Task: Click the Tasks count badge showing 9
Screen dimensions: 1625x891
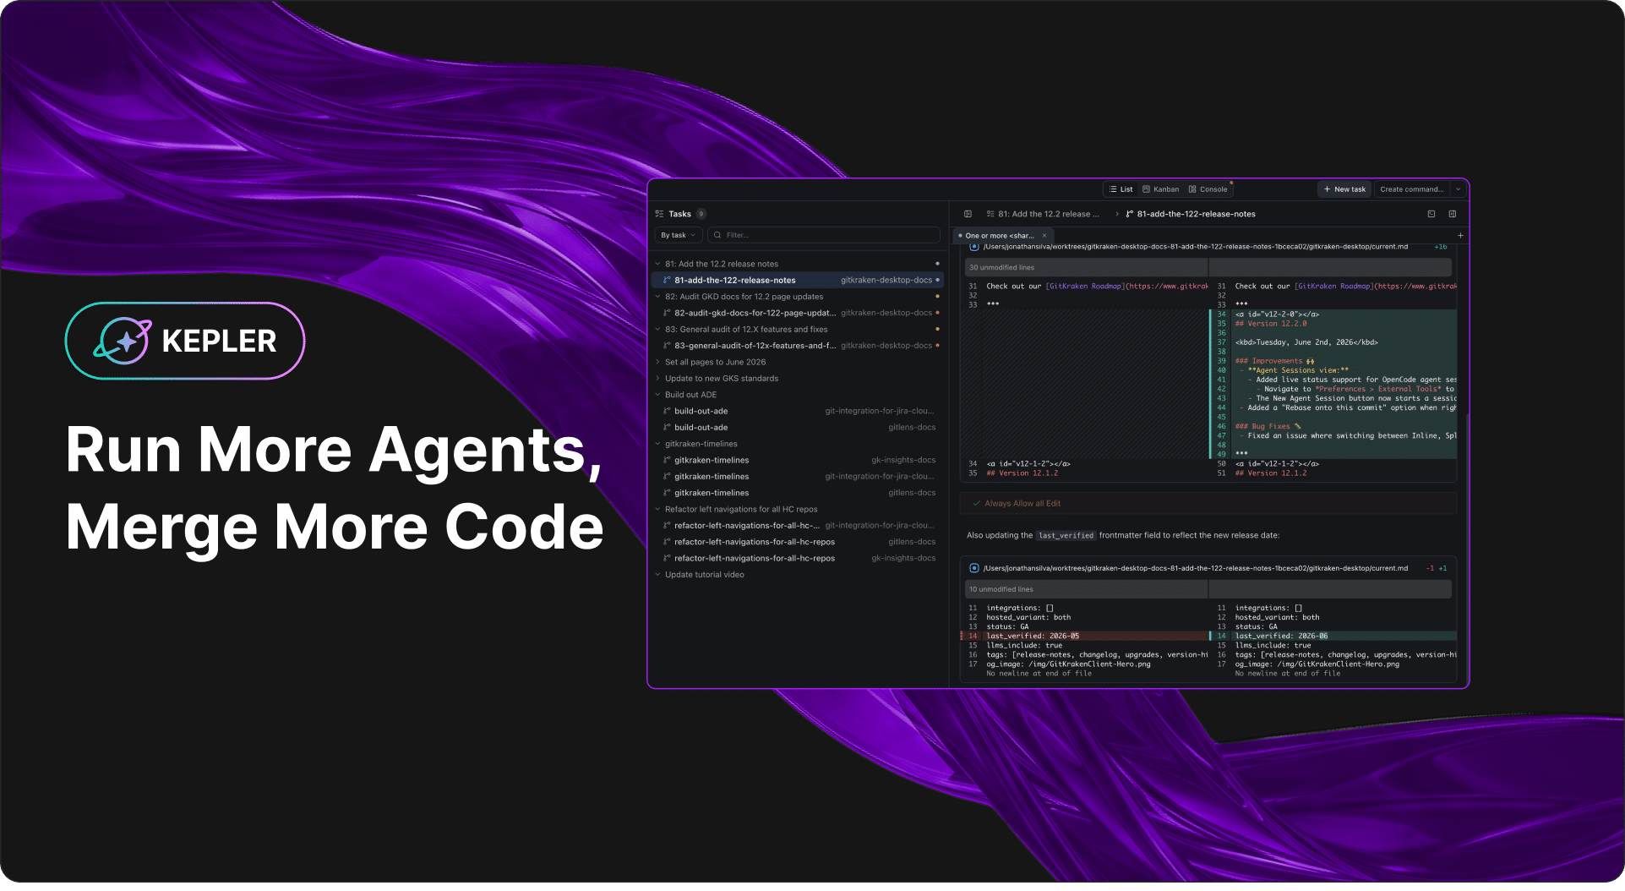Action: [x=701, y=214]
